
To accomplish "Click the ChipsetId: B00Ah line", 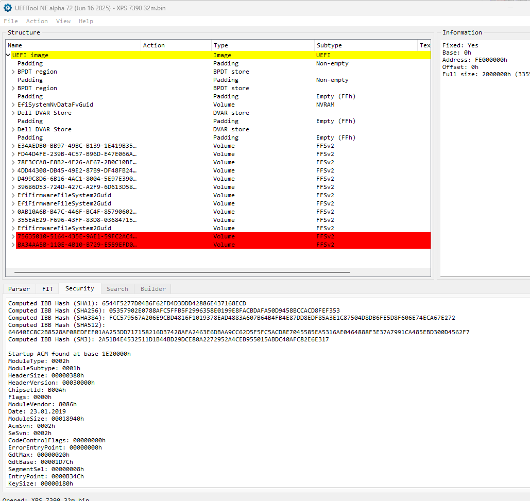I will pyautogui.click(x=37, y=390).
